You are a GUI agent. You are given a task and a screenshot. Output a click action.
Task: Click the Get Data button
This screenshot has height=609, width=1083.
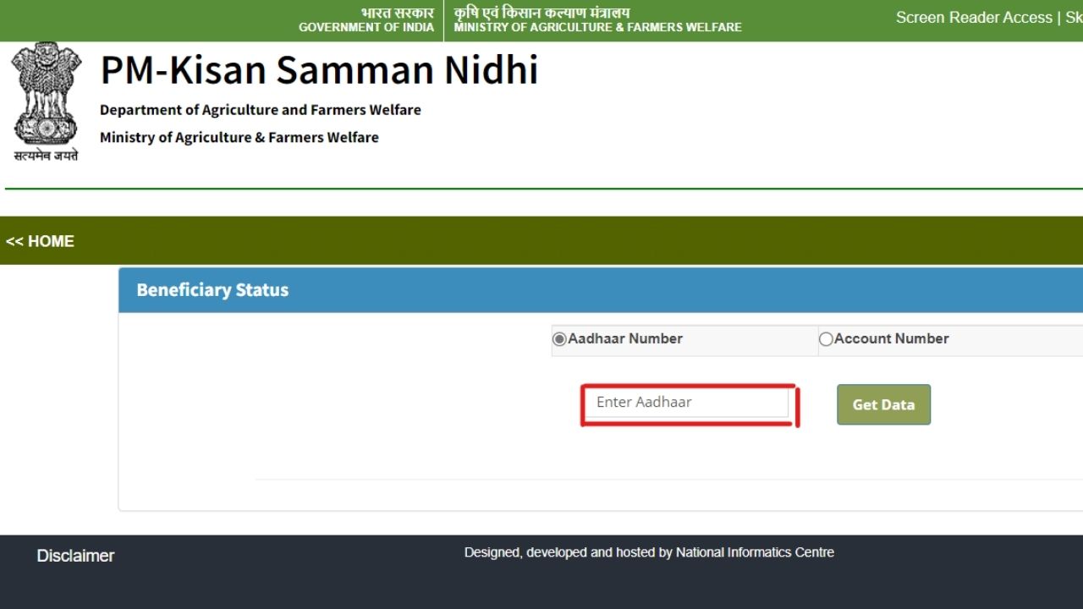[883, 404]
